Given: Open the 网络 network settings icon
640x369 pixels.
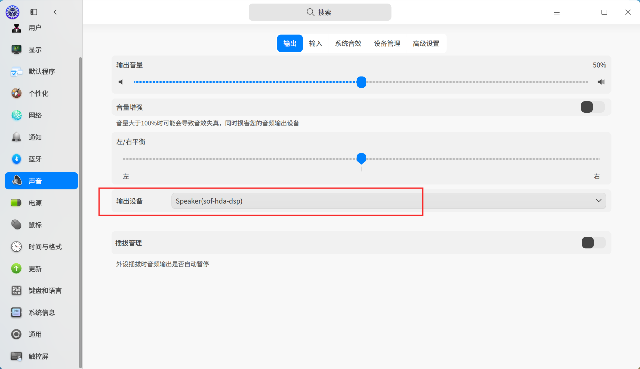Looking at the screenshot, I should [16, 115].
